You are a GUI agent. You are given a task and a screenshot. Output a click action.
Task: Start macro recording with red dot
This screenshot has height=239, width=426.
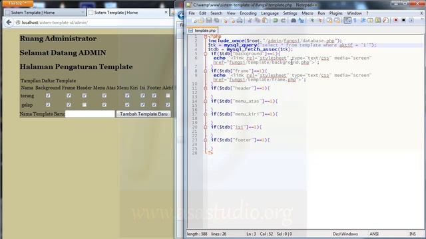pos(396,21)
